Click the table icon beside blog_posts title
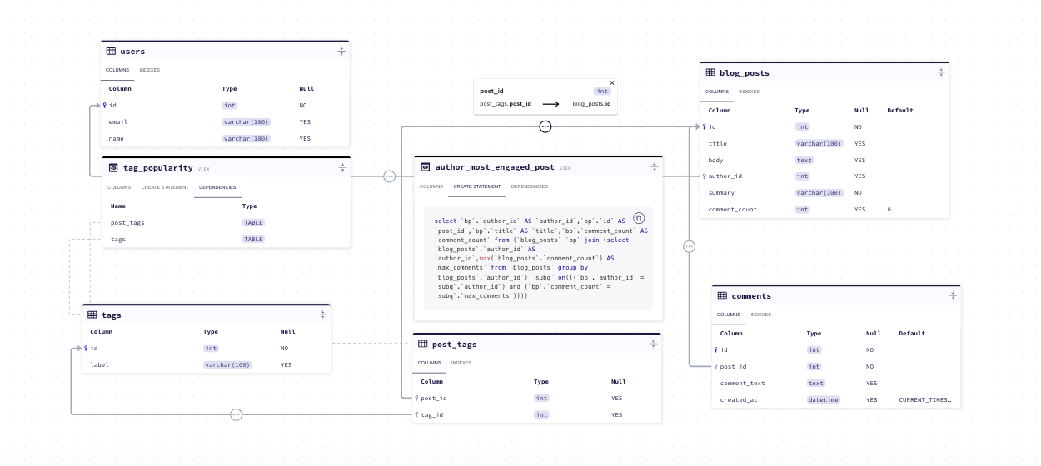Screen dimensions: 1041x466 point(710,72)
